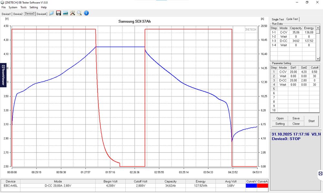The width and height of the screenshot is (323, 193).
Task: Click step 1 Cutoff value 0,50
Action: (314, 72)
